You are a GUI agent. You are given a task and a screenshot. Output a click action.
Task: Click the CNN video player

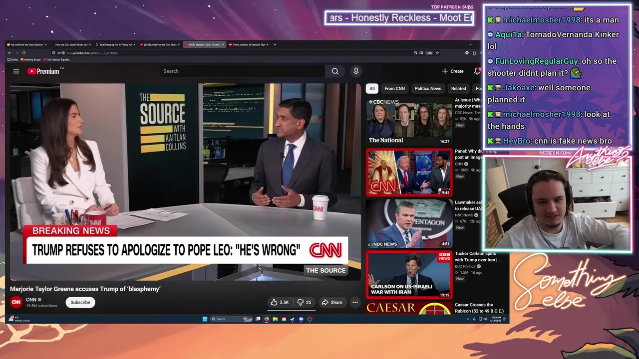185,182
